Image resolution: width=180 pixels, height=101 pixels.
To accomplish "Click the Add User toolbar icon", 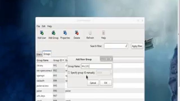I will click(x=42, y=35).
